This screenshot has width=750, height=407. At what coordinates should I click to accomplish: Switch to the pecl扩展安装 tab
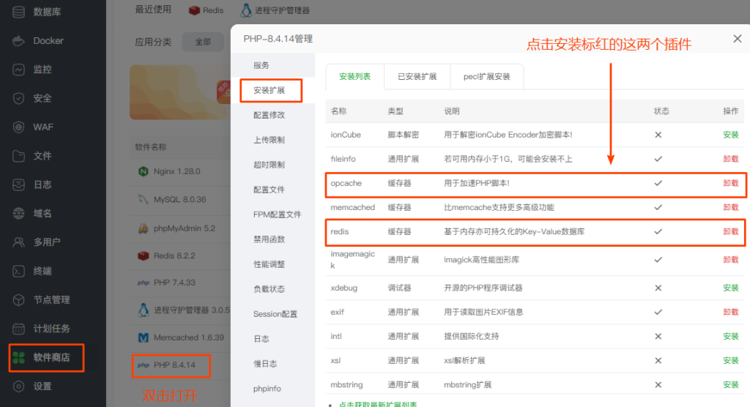pyautogui.click(x=486, y=77)
